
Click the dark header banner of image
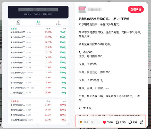[x=38, y=12]
